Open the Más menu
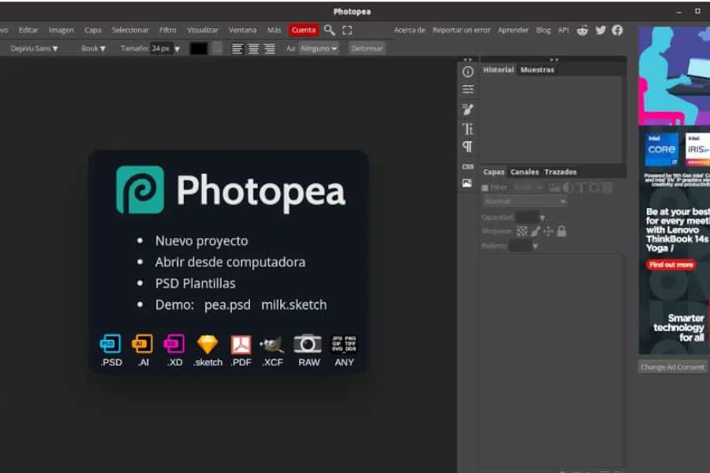This screenshot has width=710, height=473. (274, 30)
